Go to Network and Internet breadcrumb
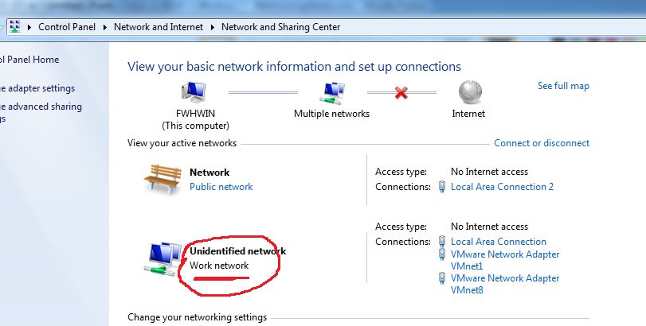The width and height of the screenshot is (646, 326). pos(159,27)
